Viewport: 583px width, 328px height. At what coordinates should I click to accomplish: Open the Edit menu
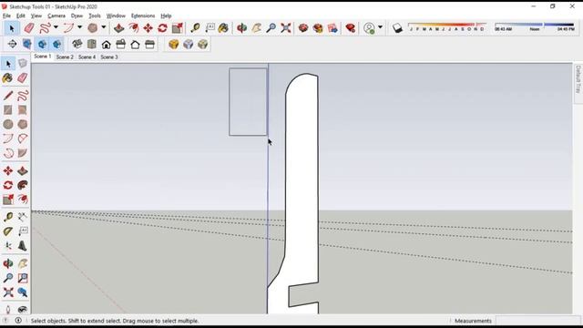click(21, 15)
